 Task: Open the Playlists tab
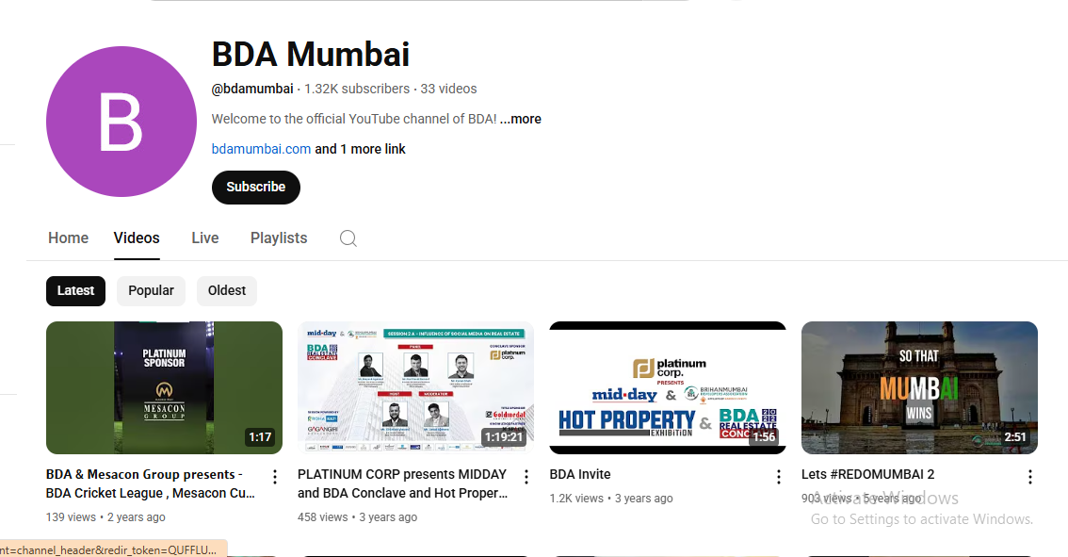[279, 238]
